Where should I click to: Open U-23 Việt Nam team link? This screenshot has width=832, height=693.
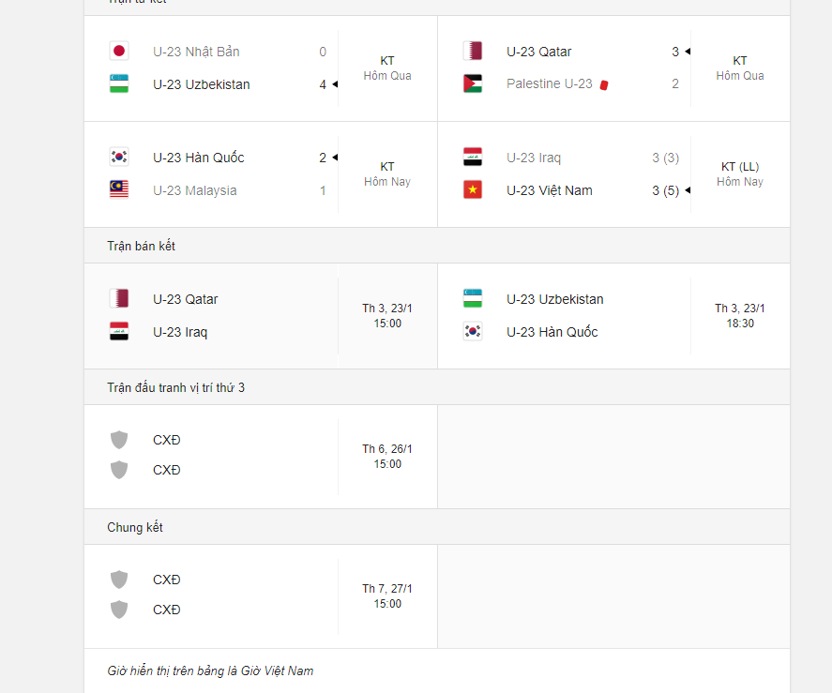click(549, 190)
